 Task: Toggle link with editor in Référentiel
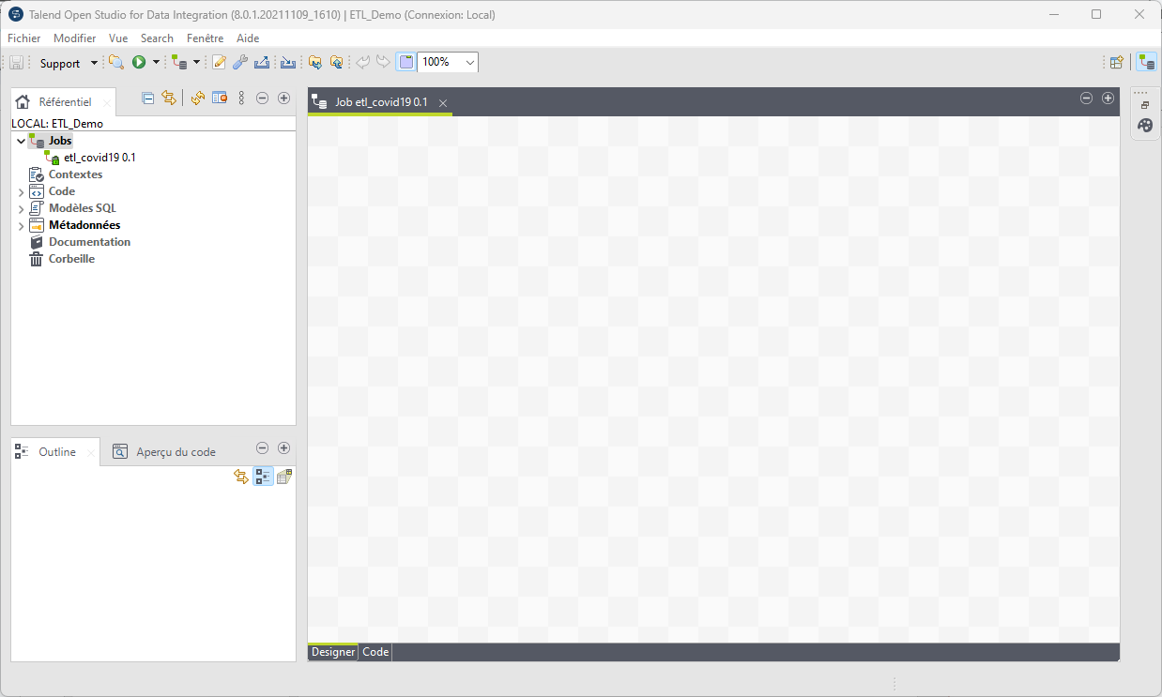point(169,98)
